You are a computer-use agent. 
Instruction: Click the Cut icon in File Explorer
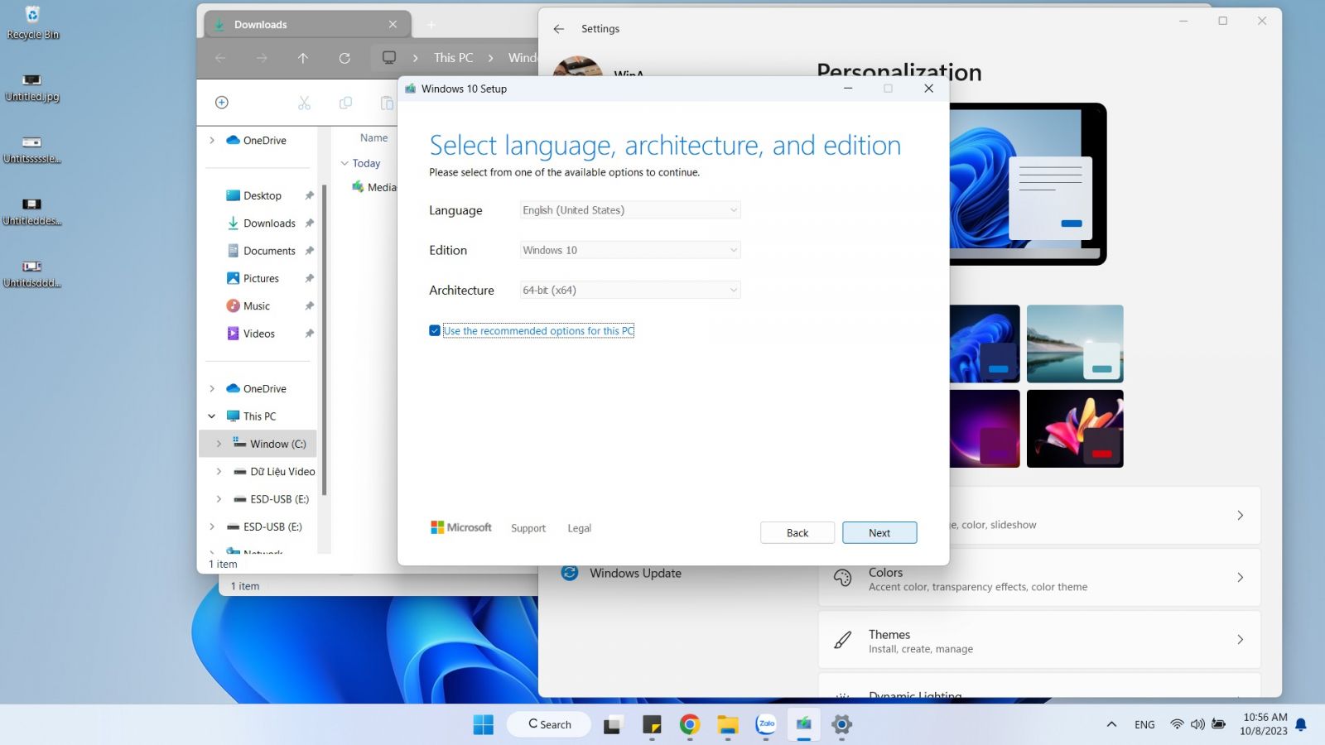click(x=304, y=103)
